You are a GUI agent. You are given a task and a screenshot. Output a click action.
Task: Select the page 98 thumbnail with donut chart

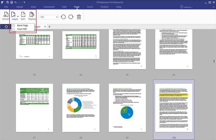pos(81,108)
